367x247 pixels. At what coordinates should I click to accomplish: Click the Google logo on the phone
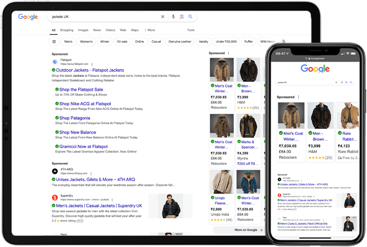point(315,68)
